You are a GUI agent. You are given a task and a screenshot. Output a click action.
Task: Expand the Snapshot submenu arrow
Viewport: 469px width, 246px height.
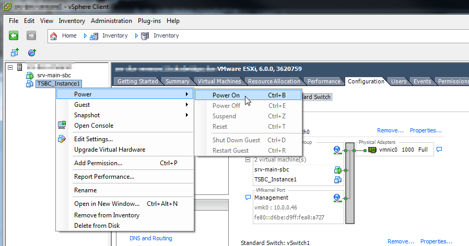187,115
